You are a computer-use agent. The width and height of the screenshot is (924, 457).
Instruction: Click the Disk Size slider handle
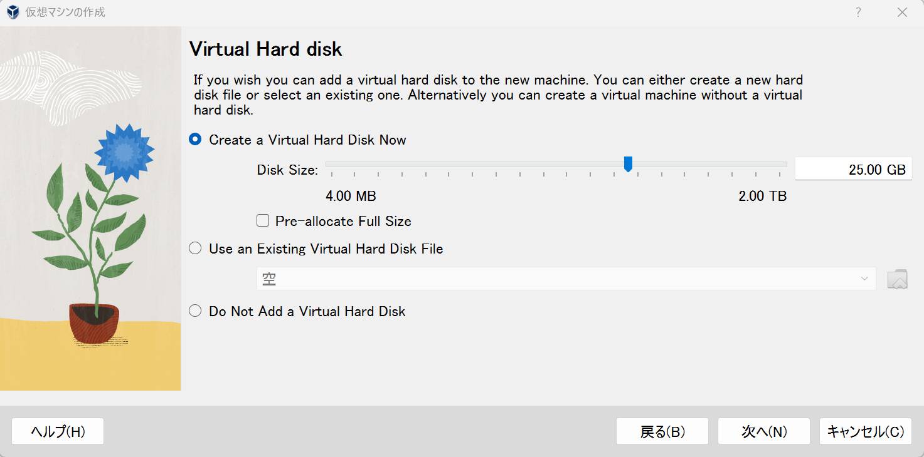click(628, 164)
